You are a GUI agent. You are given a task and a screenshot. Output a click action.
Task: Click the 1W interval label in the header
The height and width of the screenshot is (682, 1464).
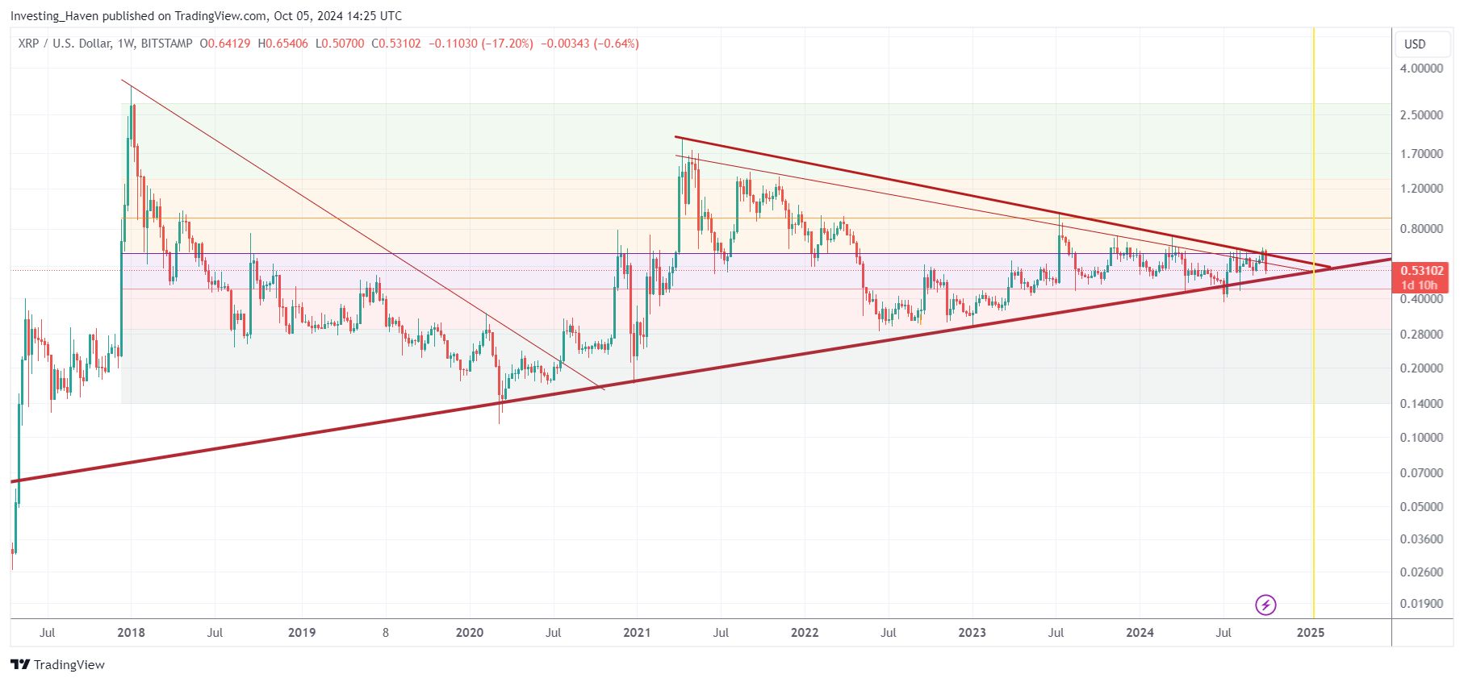coord(126,44)
